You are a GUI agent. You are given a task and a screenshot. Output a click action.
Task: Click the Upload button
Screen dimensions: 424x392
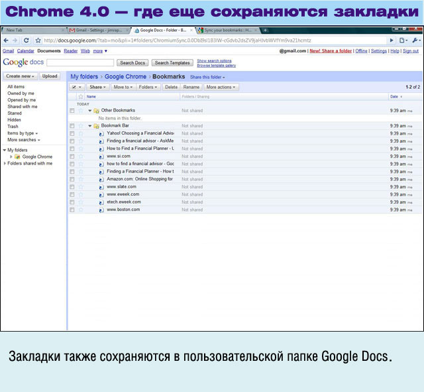click(50, 76)
